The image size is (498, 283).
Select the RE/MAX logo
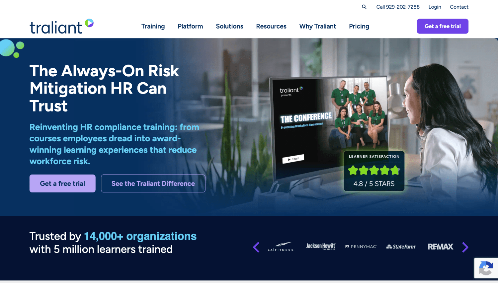coord(441,247)
